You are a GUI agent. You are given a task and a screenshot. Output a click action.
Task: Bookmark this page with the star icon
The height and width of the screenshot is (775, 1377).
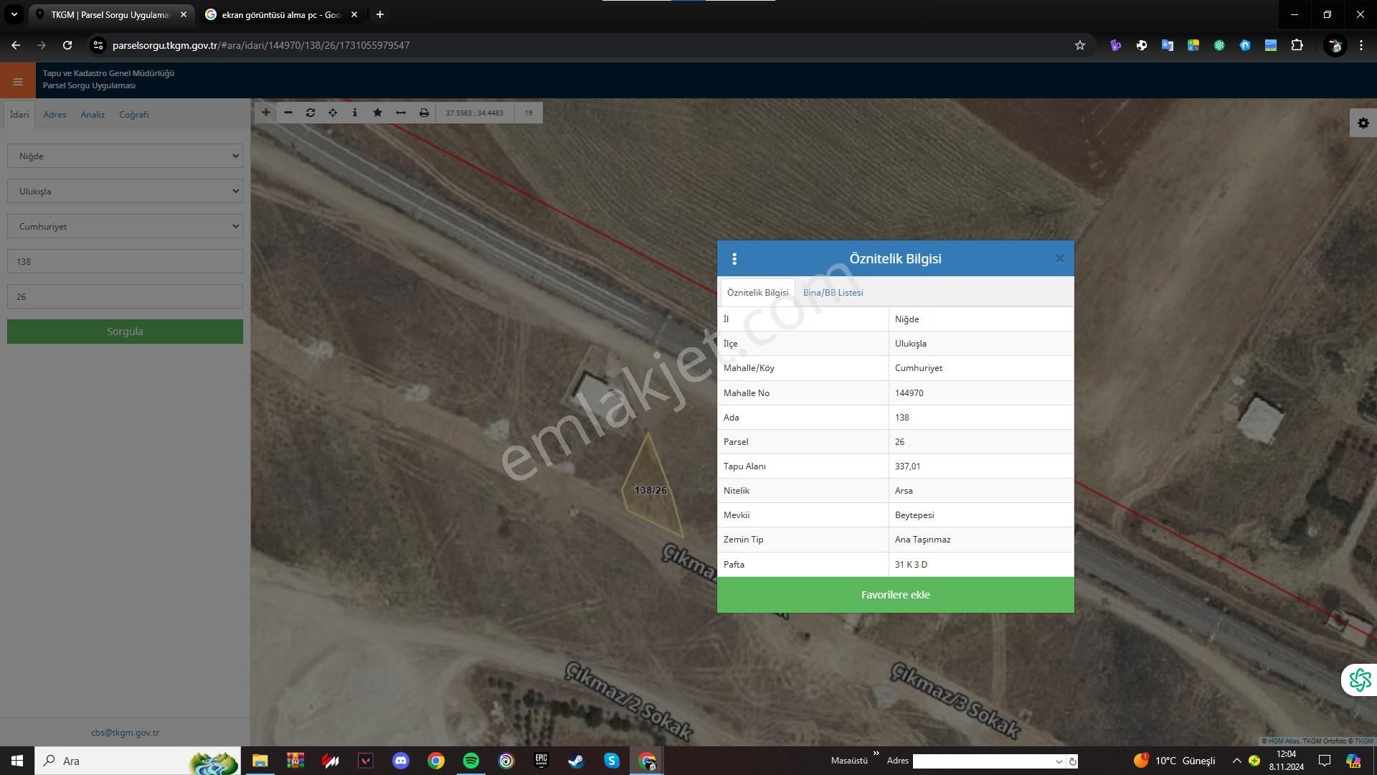point(1080,45)
